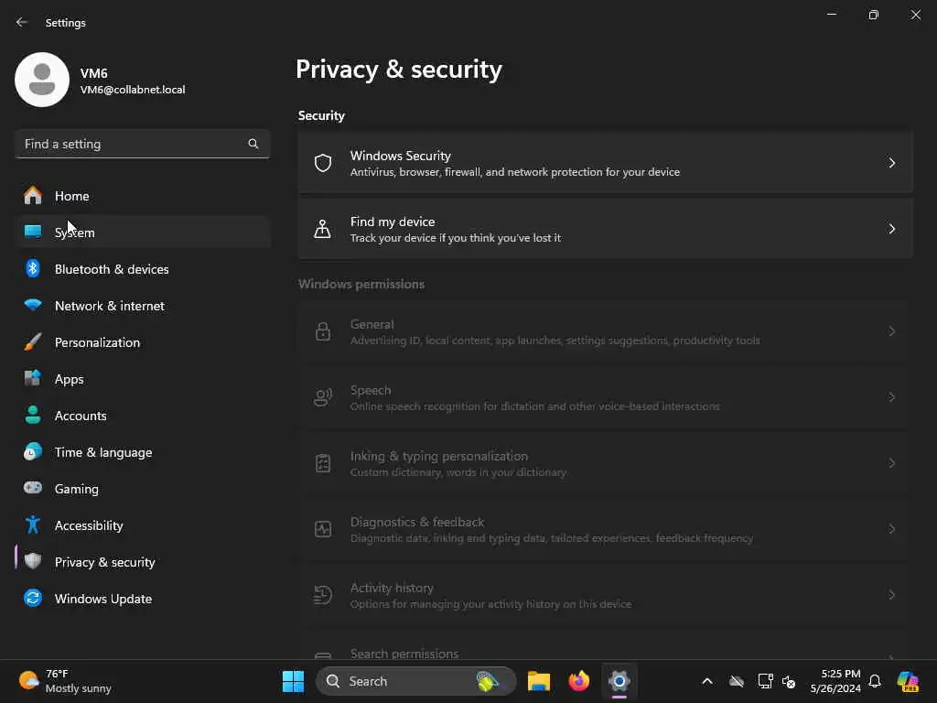The width and height of the screenshot is (937, 703).
Task: Open the Speech chevron arrow
Action: [x=891, y=397]
